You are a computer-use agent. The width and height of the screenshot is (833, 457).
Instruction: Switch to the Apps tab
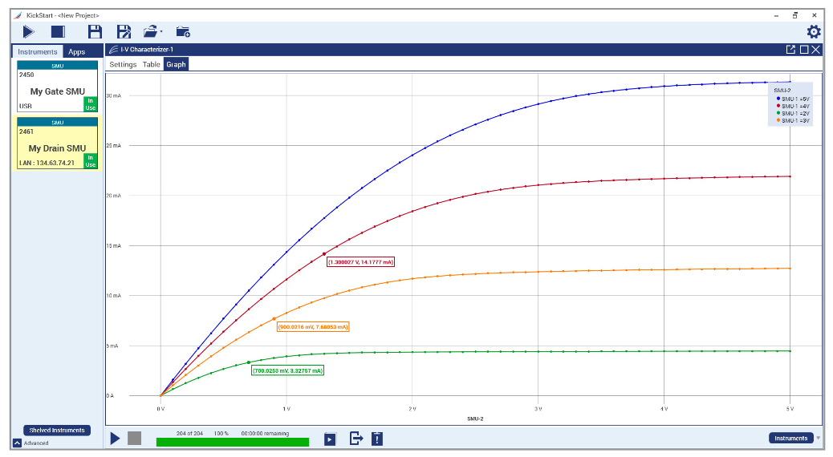[76, 51]
